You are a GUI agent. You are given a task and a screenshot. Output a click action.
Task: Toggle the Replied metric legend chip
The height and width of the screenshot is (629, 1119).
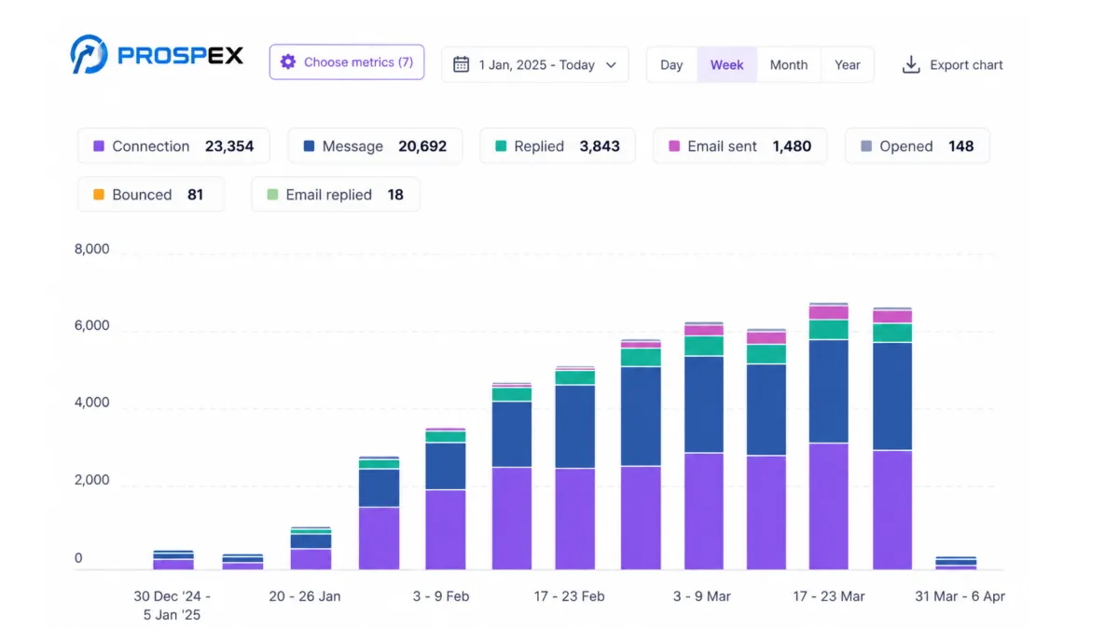click(x=558, y=146)
